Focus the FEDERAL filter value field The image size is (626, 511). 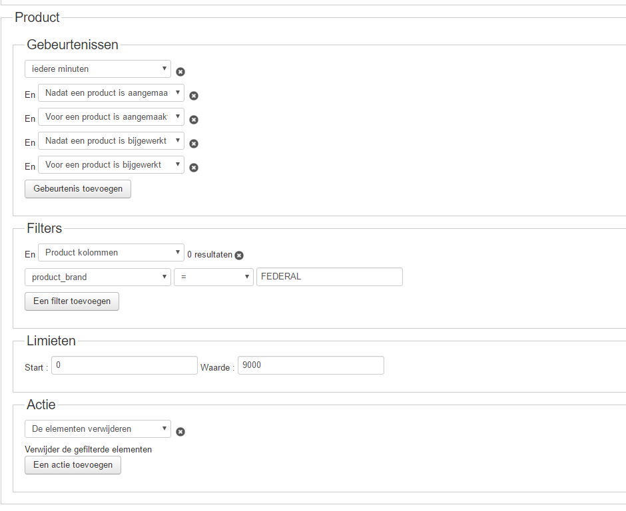coord(329,277)
